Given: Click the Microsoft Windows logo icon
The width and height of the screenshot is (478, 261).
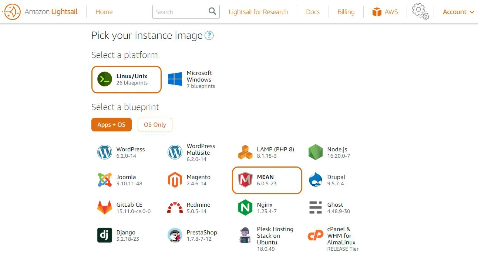Looking at the screenshot, I should coord(175,79).
